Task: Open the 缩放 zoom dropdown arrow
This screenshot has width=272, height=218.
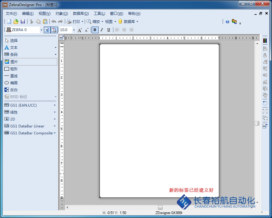Action: [102, 21]
